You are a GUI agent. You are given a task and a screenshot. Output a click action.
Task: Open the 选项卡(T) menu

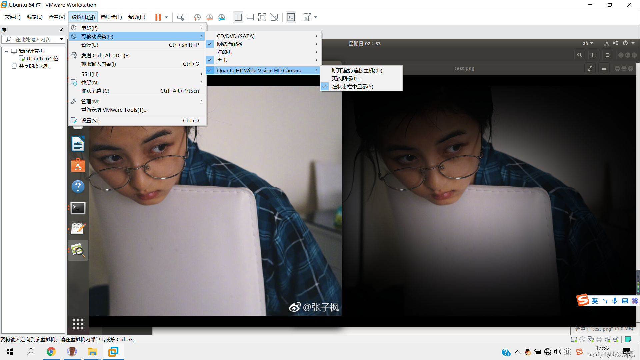click(111, 17)
